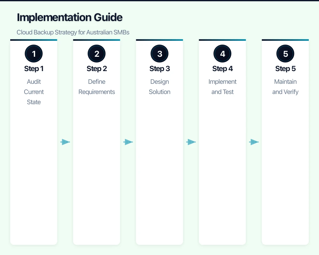Viewport: 319px width, 255px height.
Task: Click the arrow between Step 1 and Step 2
Action: [65, 142]
